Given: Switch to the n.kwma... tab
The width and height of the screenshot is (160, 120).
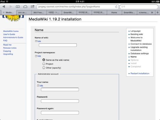Looking at the screenshot, I should coord(144,13).
